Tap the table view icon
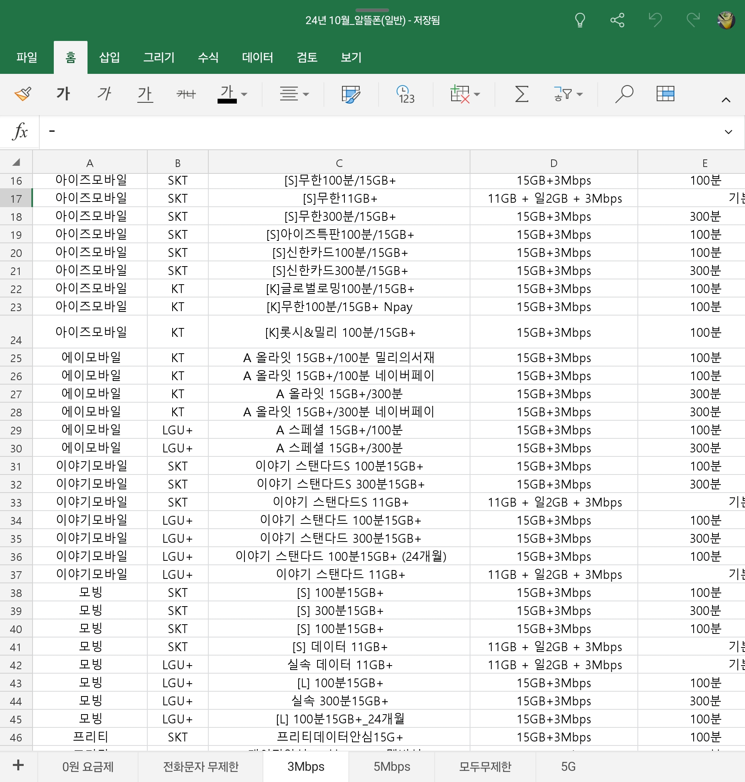The image size is (745, 782). point(665,94)
